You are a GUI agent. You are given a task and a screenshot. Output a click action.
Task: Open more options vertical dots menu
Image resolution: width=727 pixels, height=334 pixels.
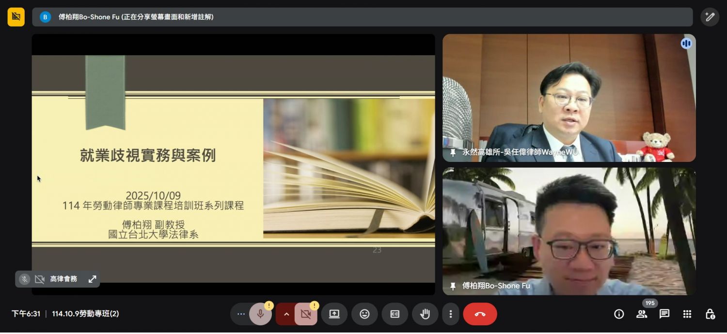(450, 314)
